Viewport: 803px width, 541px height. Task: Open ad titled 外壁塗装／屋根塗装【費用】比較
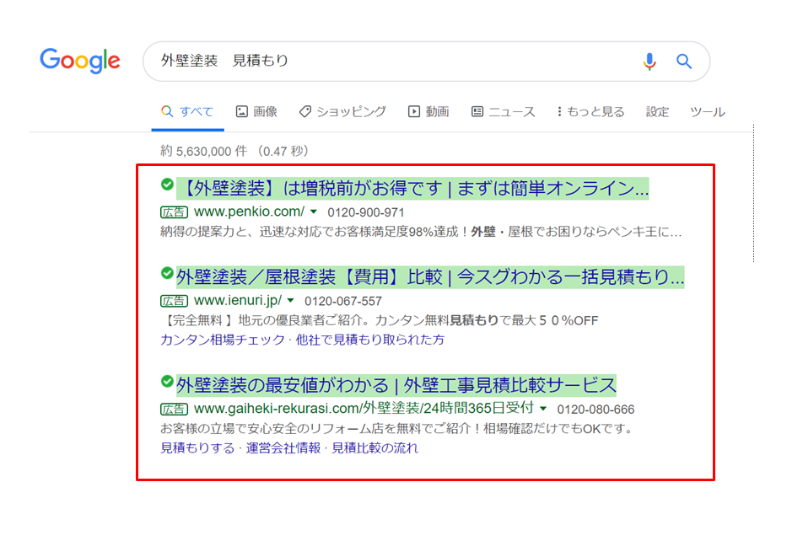430,277
